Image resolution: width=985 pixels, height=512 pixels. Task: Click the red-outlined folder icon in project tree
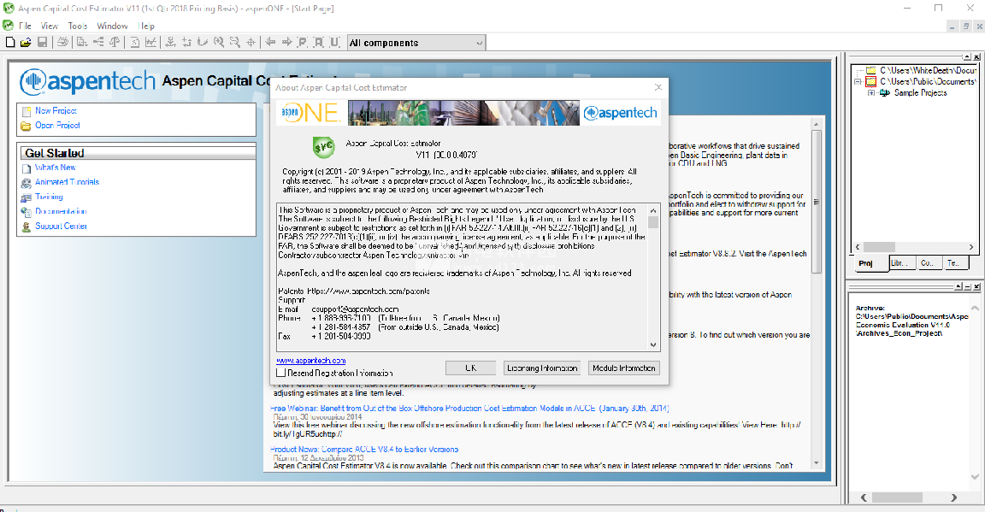(x=870, y=82)
